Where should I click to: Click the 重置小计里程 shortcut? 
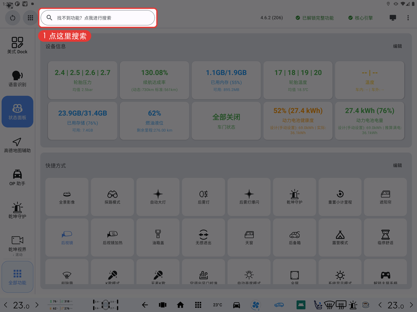pos(340,197)
